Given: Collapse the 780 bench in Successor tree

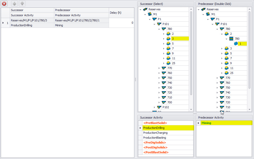Looking at the screenshot, I should pyautogui.click(x=159, y=29).
